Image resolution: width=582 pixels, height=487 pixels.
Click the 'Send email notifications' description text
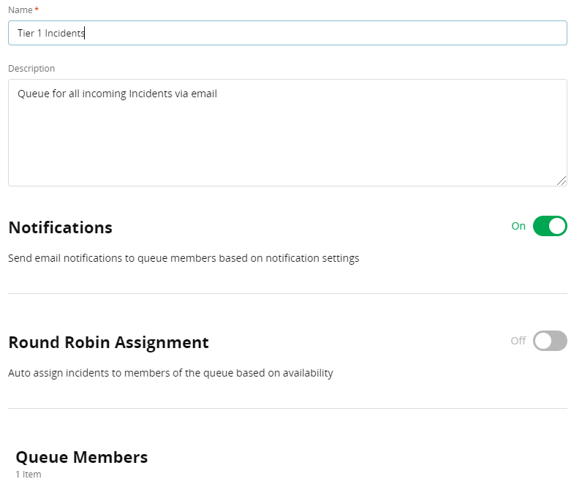[184, 258]
